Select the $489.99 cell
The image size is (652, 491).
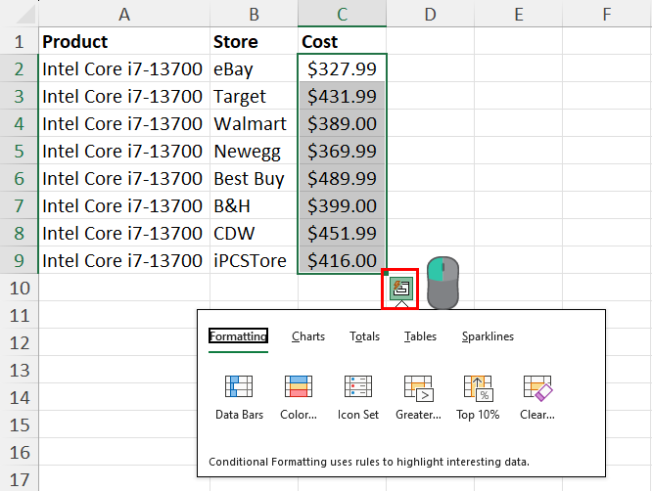click(x=343, y=179)
